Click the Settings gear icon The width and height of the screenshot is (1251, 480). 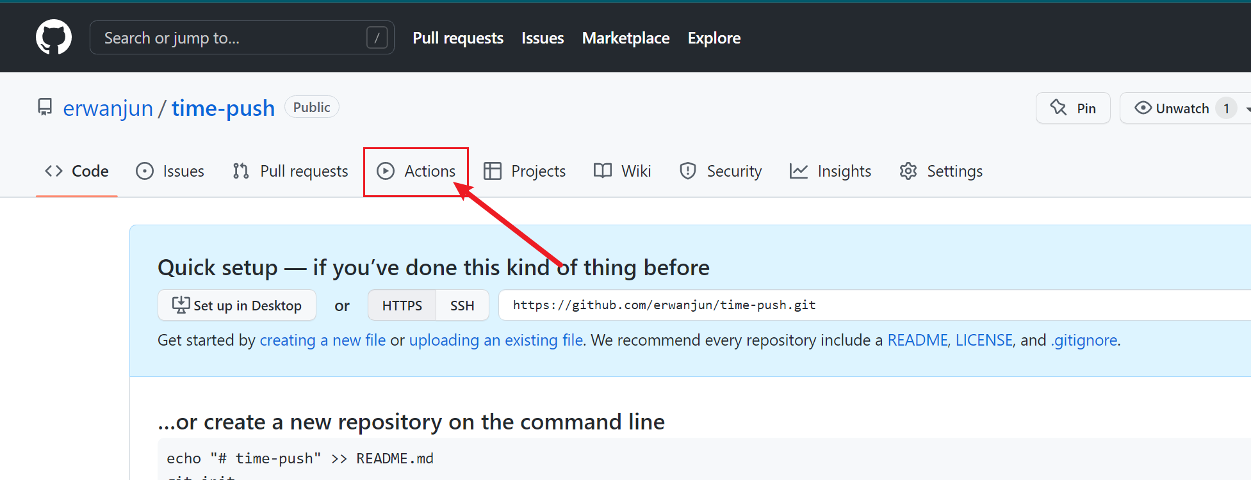[x=908, y=171]
